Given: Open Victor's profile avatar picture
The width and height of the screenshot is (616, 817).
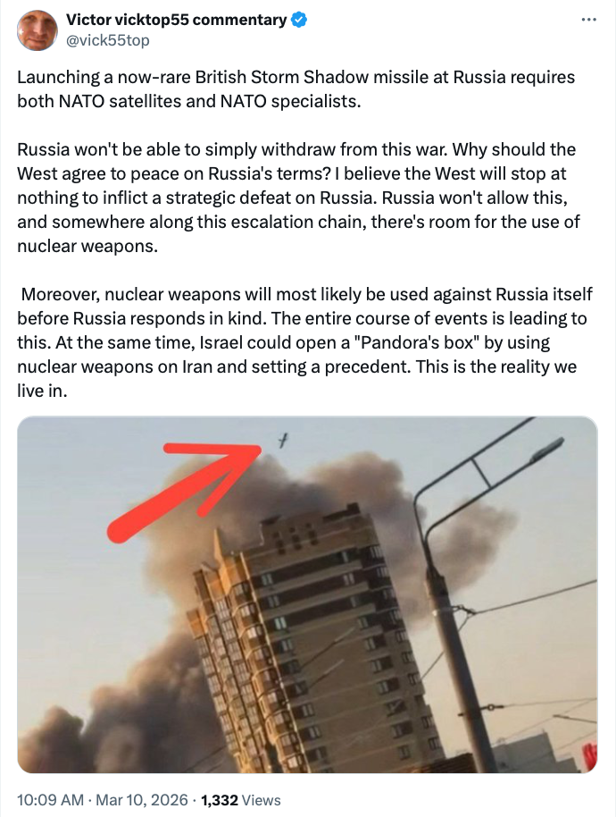Looking at the screenshot, I should (x=37, y=30).
